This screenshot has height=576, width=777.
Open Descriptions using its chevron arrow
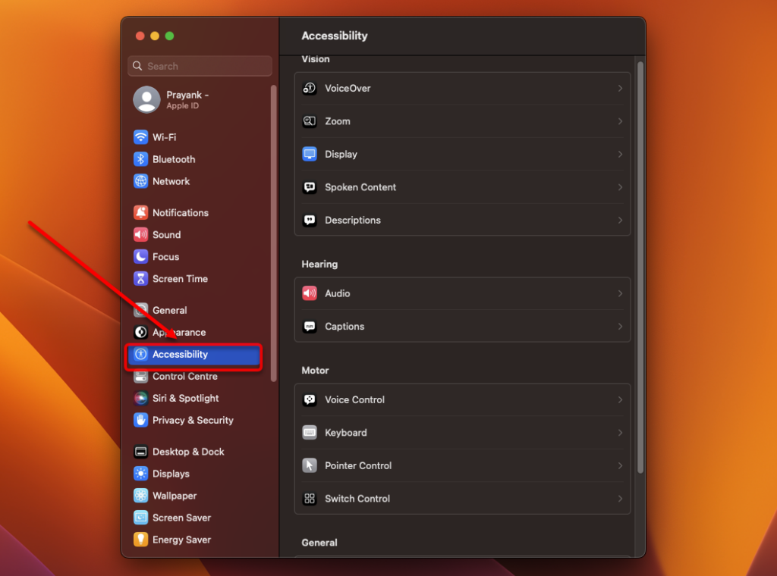coord(620,221)
